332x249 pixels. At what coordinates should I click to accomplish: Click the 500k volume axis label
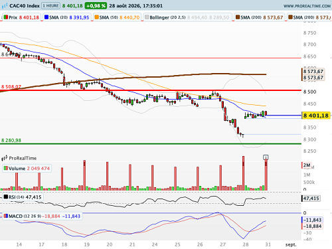(309, 183)
